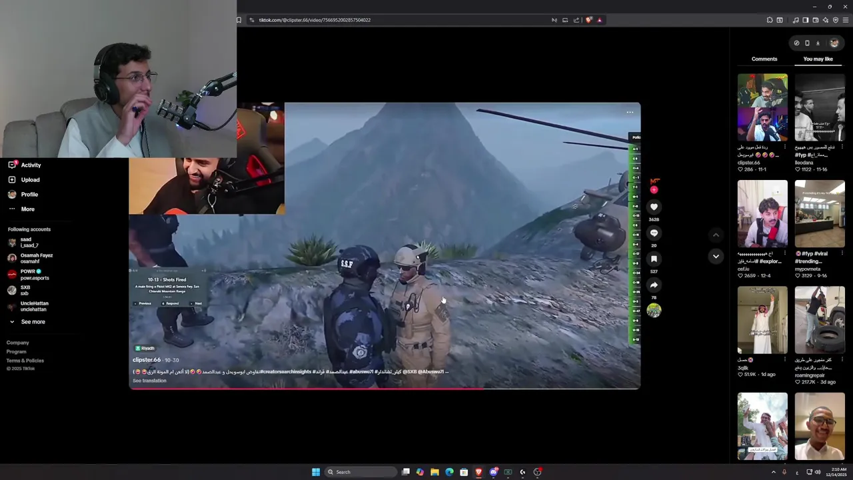The image size is (853, 480).
Task: Open the taskbar clock showing 2:10 AM
Action: [836, 472]
